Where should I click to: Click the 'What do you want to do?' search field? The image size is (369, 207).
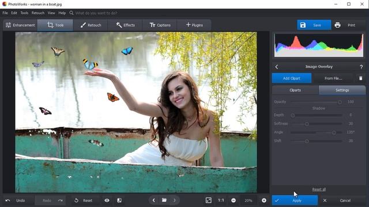96,13
